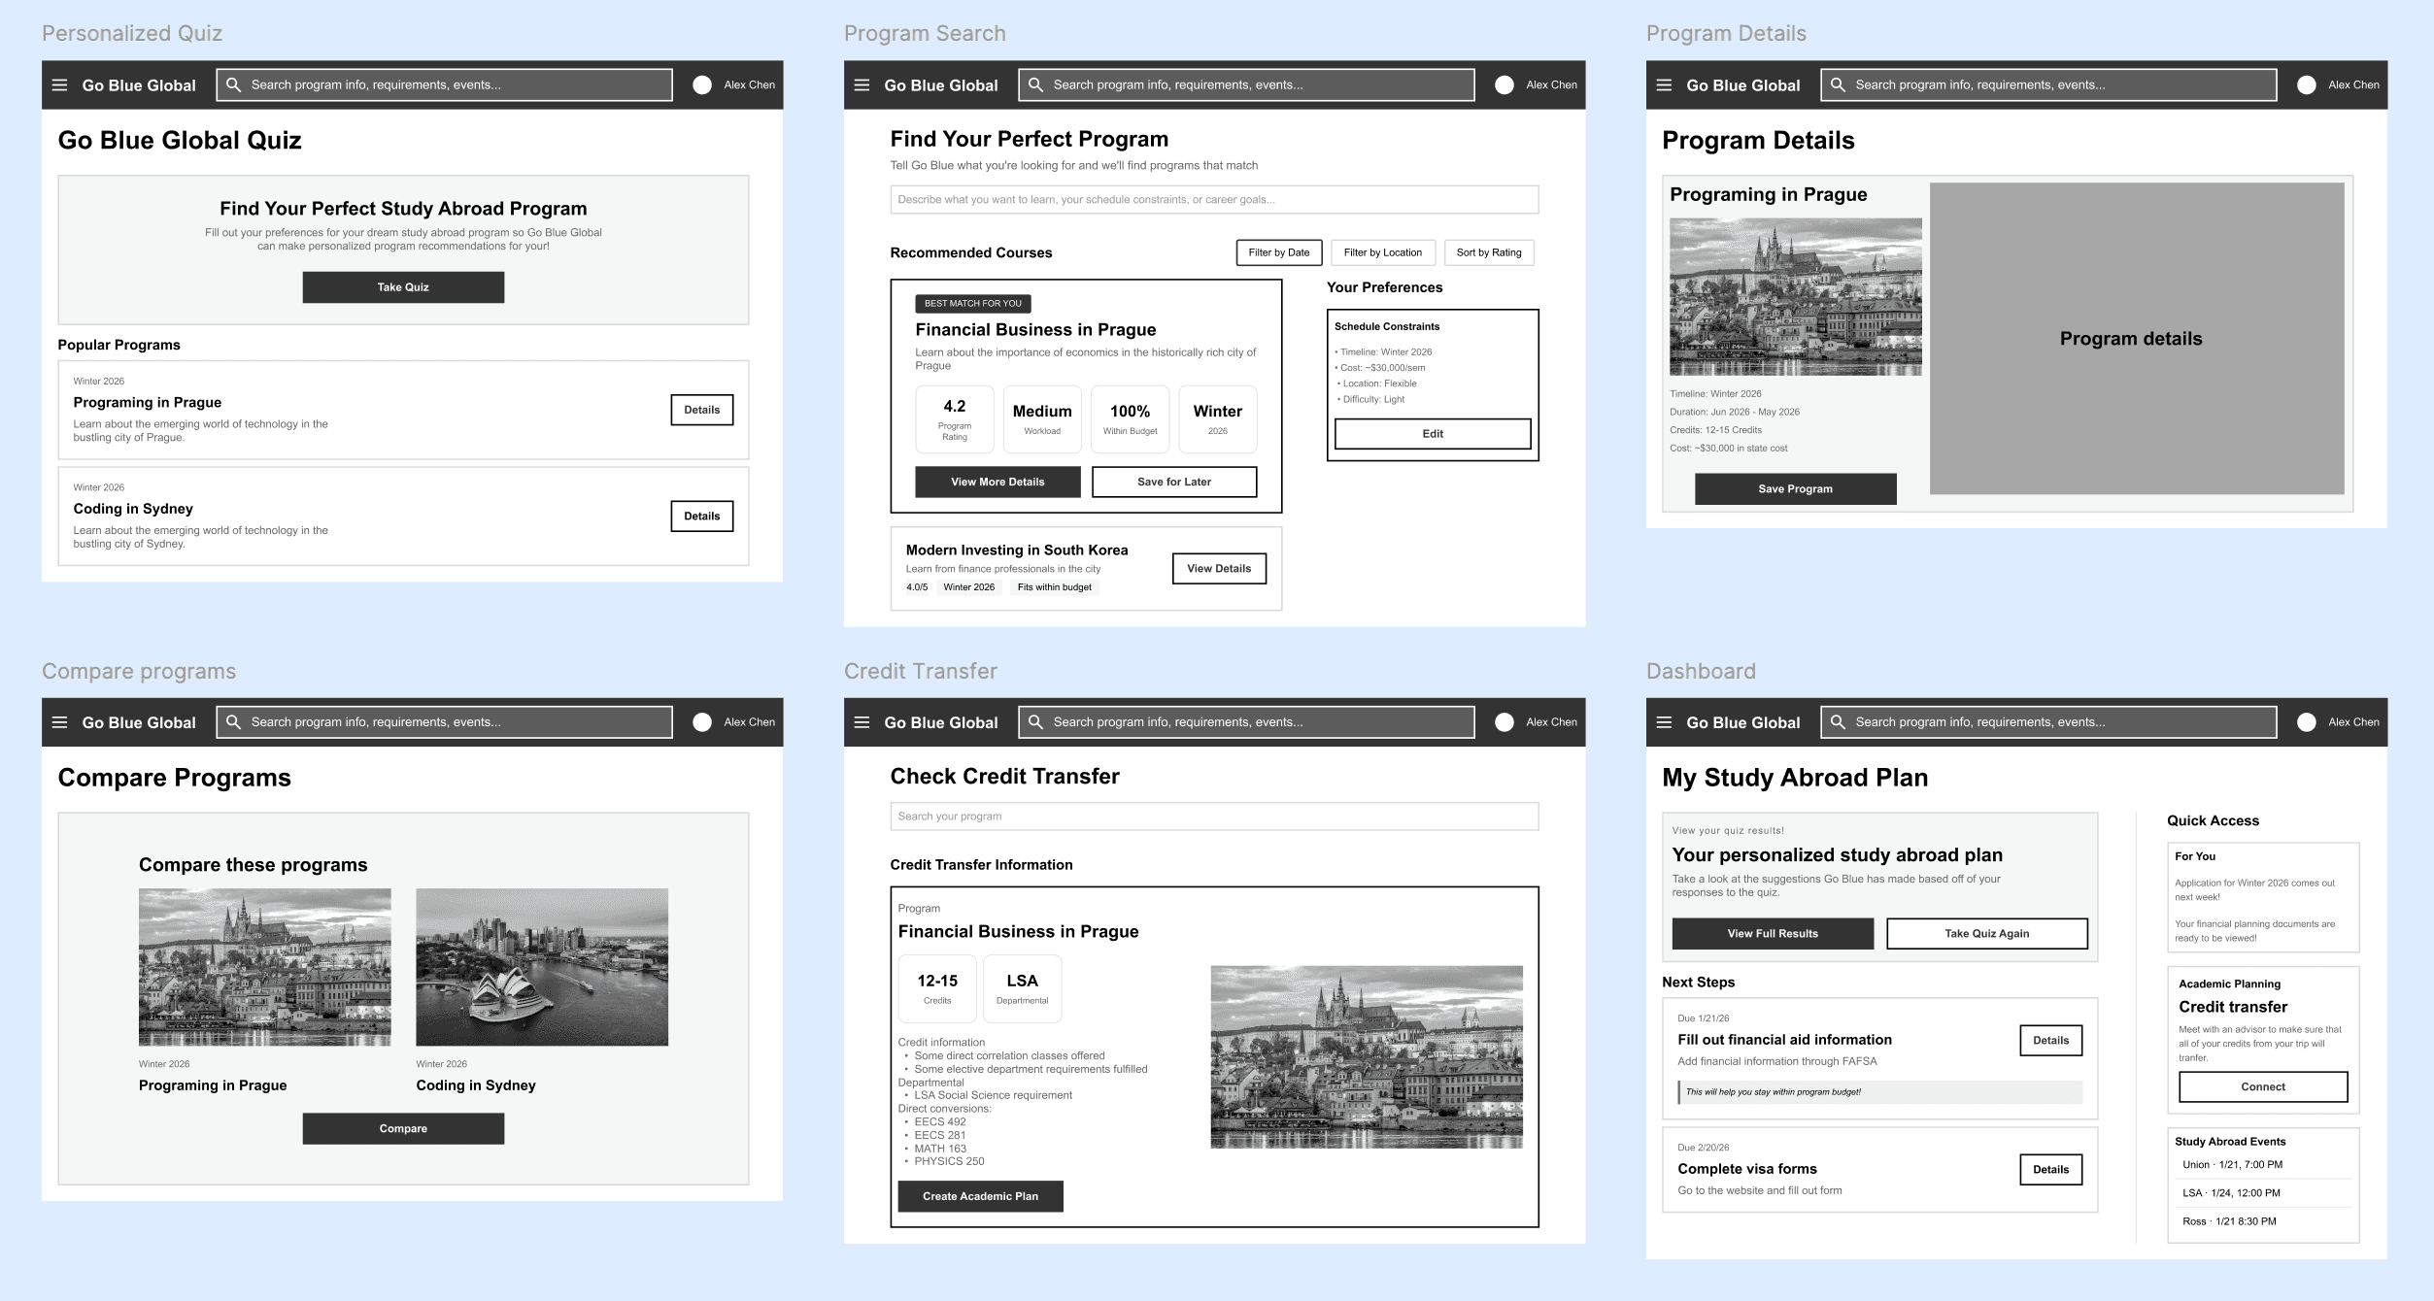Click Create Academic Plan button
Viewport: 2434px width, 1301px height.
click(x=979, y=1196)
